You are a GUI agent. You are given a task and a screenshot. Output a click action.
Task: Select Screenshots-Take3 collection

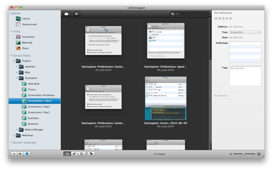coord(35,101)
